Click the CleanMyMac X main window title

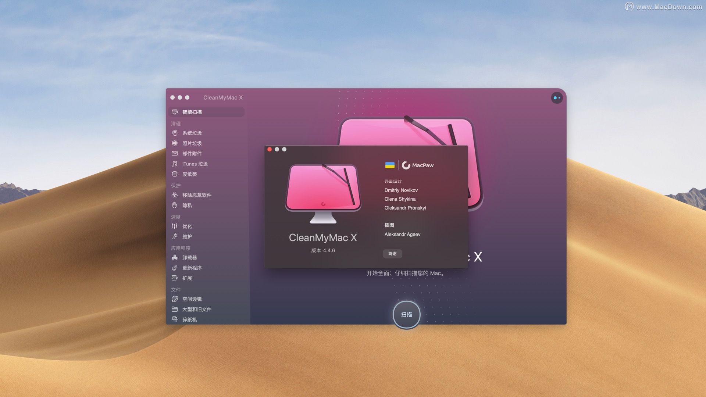point(223,97)
